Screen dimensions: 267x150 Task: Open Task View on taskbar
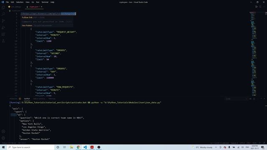coord(65,147)
